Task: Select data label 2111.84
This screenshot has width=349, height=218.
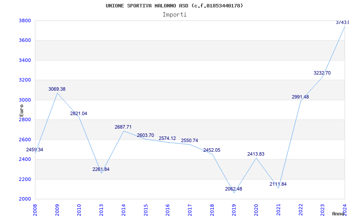Action: pyautogui.click(x=278, y=184)
